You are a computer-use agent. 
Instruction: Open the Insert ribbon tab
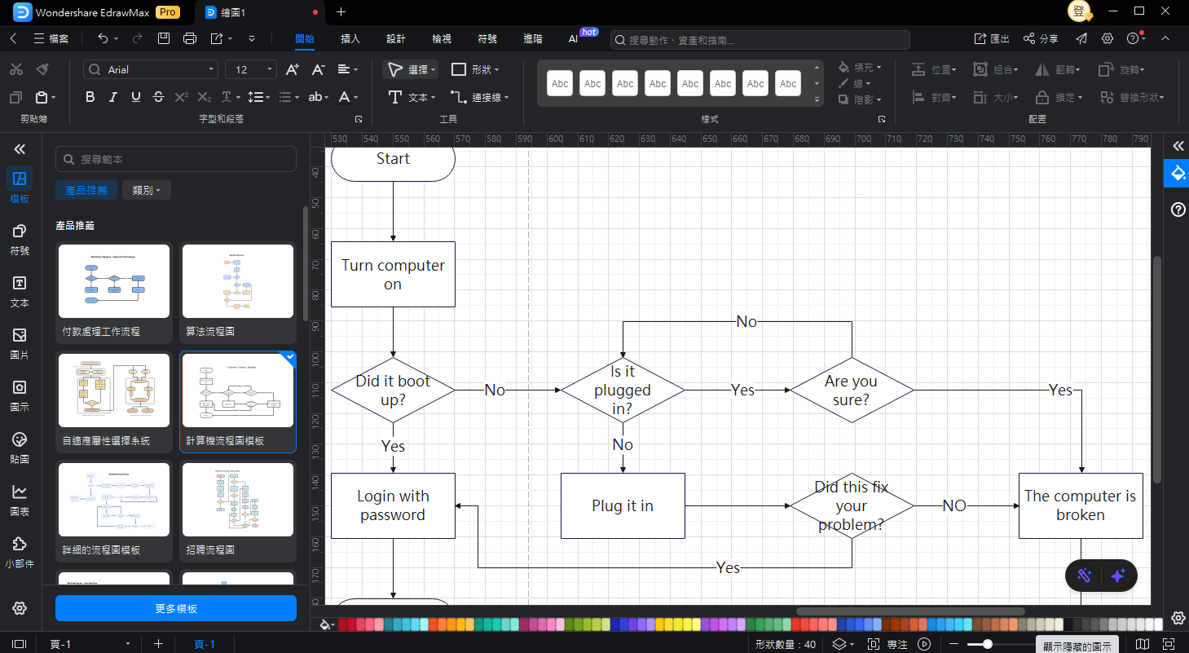(350, 38)
